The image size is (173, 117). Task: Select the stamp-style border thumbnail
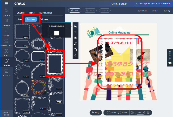coord(55,63)
